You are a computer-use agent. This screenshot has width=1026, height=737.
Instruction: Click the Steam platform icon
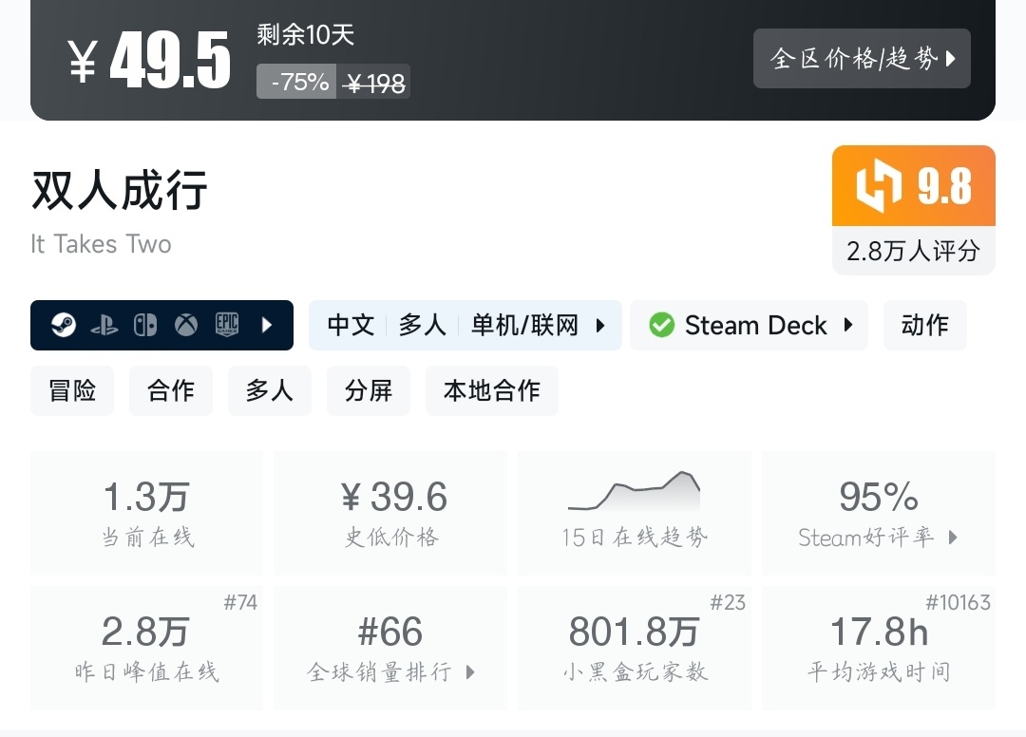click(64, 326)
